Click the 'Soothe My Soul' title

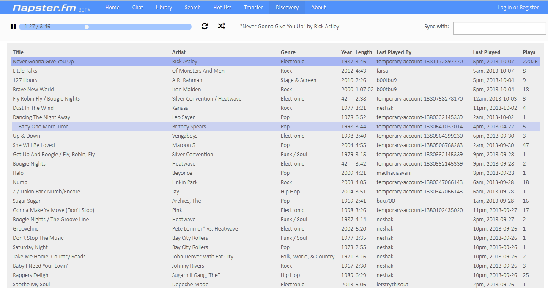tap(31, 285)
